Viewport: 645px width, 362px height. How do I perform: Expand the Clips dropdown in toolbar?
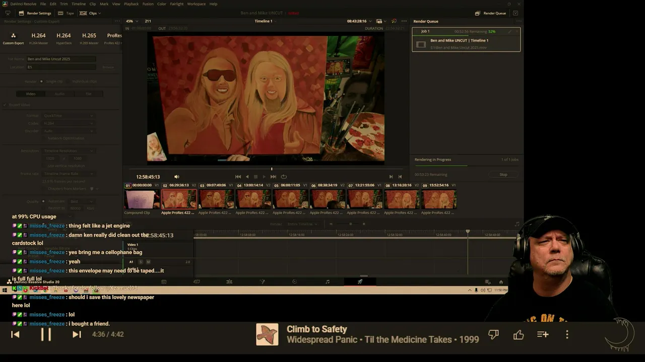click(90, 13)
